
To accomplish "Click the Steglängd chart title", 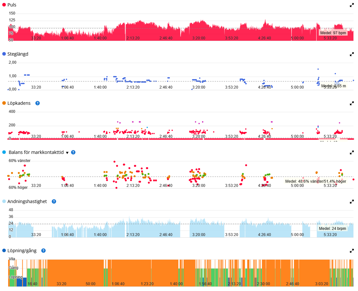I will click(18, 54).
